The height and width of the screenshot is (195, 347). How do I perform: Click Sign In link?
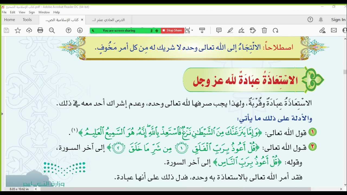point(338,19)
